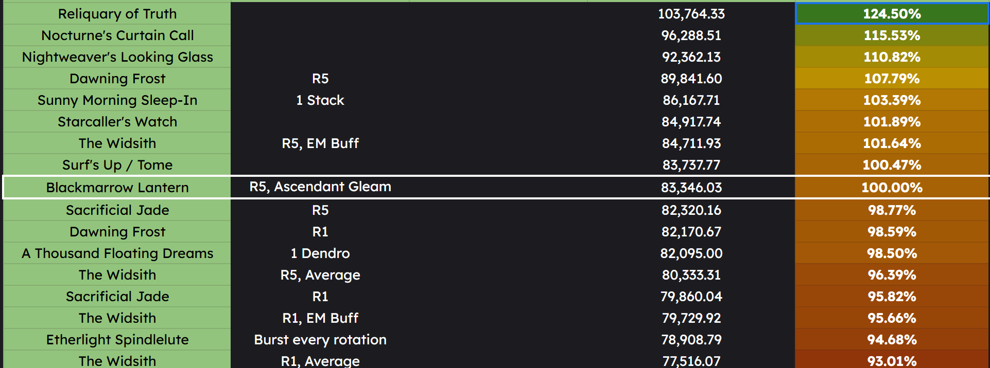
Task: Select the Reliquary of Truth cell
Action: click(x=117, y=14)
